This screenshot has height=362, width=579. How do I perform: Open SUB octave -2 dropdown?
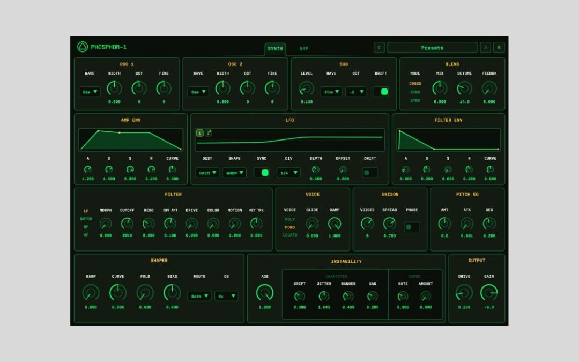coord(356,92)
